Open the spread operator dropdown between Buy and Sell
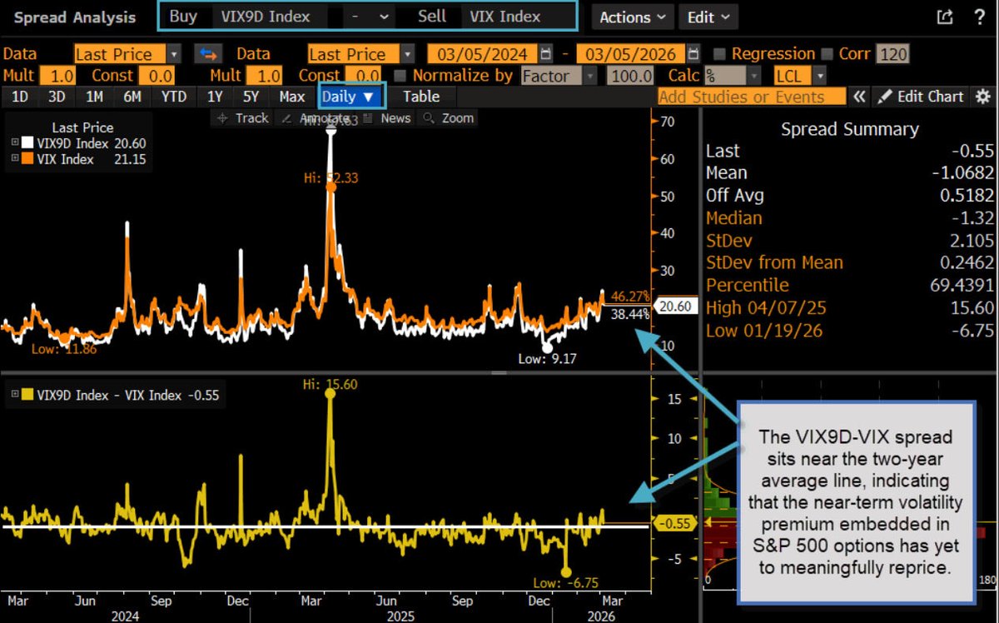This screenshot has height=623, width=999. [368, 17]
